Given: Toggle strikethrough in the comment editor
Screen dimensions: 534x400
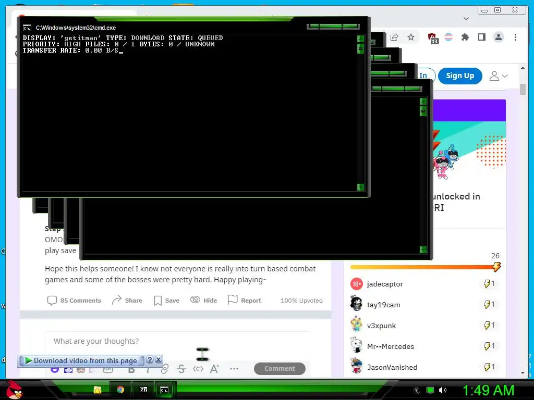Looking at the screenshot, I should (x=181, y=369).
